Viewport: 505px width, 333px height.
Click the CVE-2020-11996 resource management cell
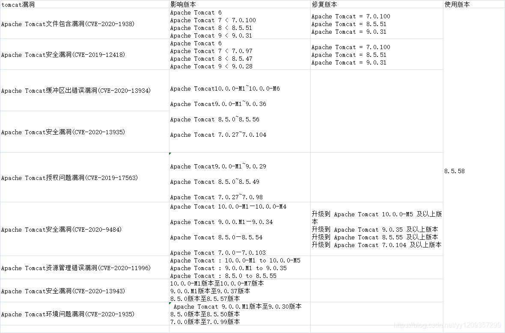pyautogui.click(x=85, y=268)
